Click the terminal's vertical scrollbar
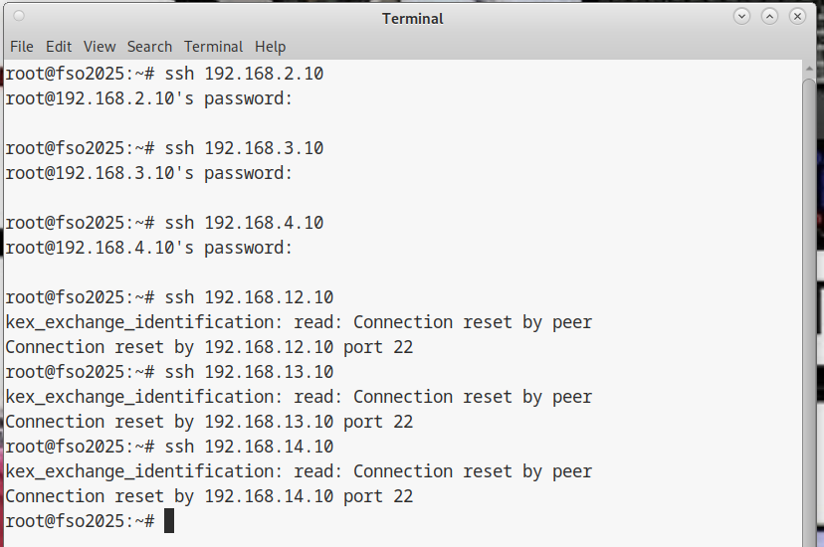824x547 pixels. point(811,298)
